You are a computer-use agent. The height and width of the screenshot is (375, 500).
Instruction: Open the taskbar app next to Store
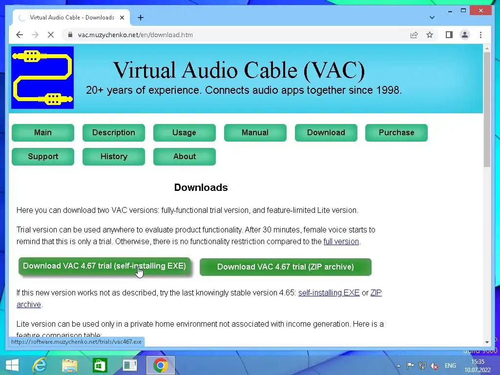coord(130,365)
